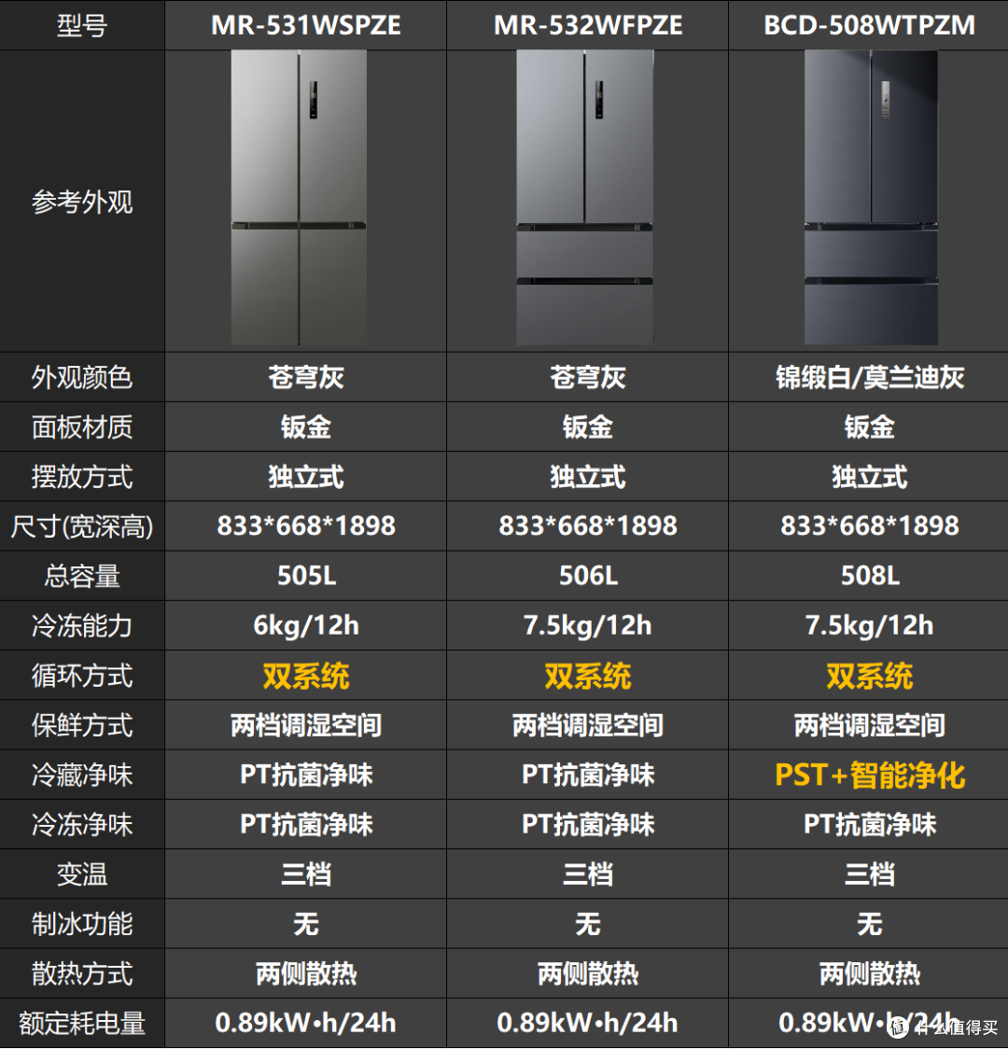Click the 散热方式 row label
The height and width of the screenshot is (1049, 1008).
tap(82, 973)
